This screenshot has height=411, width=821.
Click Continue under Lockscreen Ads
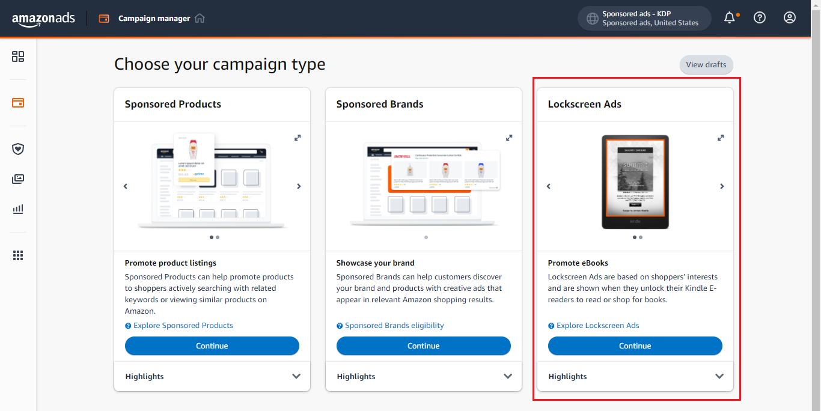coord(635,346)
